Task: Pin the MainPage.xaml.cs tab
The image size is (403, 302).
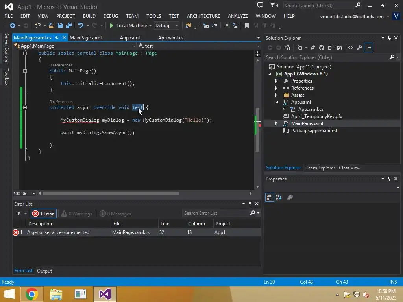Action: (57, 37)
